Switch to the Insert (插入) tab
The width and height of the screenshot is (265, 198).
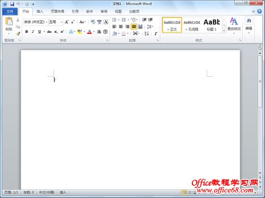pos(40,12)
